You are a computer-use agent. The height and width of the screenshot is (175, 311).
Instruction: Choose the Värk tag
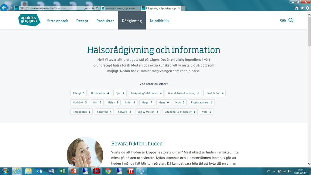point(207,112)
